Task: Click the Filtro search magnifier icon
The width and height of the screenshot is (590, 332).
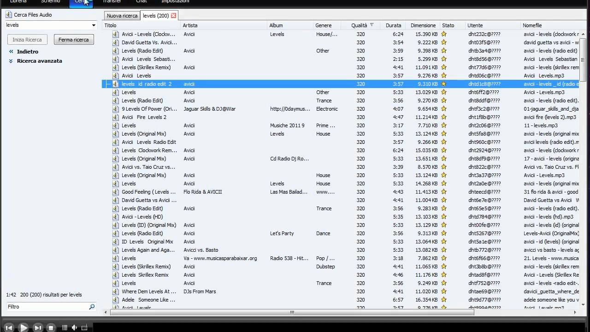Action: coord(92,307)
